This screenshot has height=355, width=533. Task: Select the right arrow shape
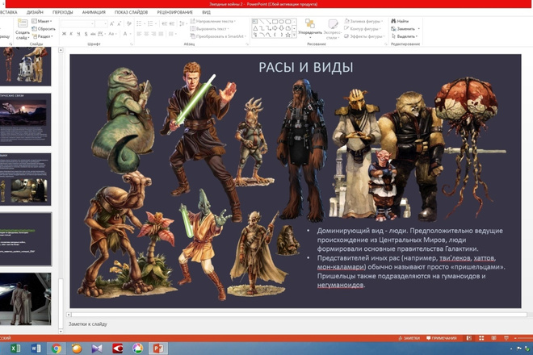pyautogui.click(x=275, y=28)
